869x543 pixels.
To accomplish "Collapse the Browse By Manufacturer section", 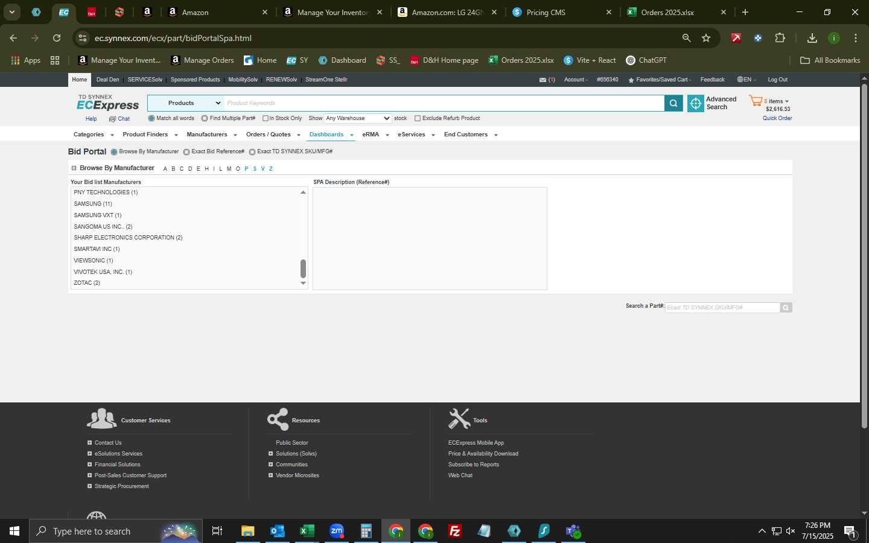I will (x=74, y=168).
